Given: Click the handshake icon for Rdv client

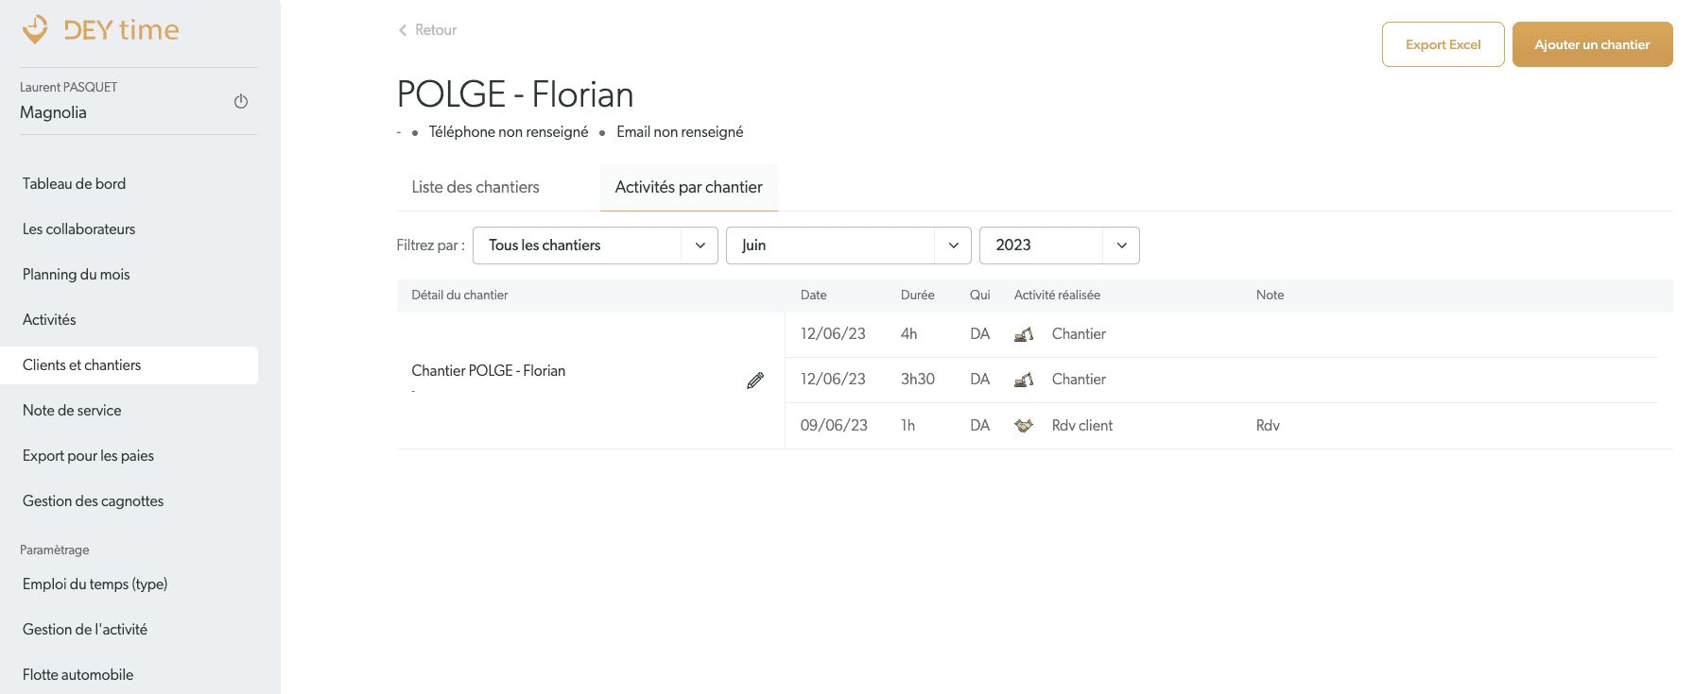Looking at the screenshot, I should [x=1024, y=426].
